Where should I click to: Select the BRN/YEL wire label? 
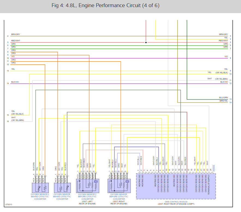coord(224,101)
